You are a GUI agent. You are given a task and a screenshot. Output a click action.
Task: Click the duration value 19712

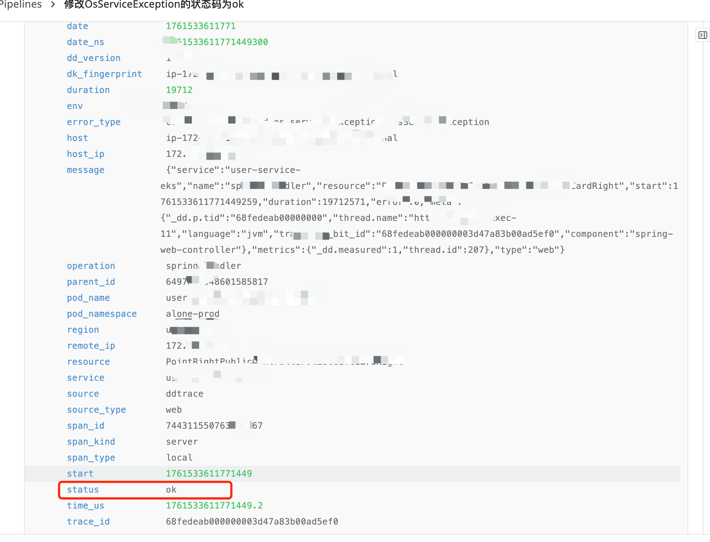coord(179,90)
